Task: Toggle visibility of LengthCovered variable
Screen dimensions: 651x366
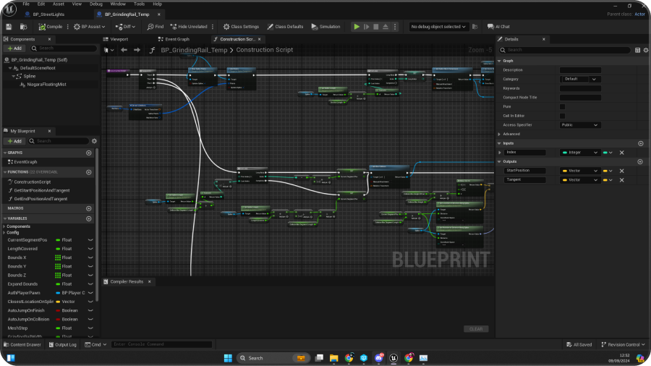Action: click(x=90, y=249)
